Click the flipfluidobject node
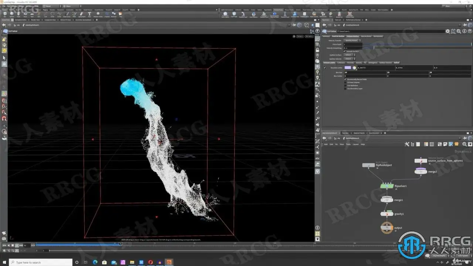This screenshot has height=266, width=473. click(368, 165)
